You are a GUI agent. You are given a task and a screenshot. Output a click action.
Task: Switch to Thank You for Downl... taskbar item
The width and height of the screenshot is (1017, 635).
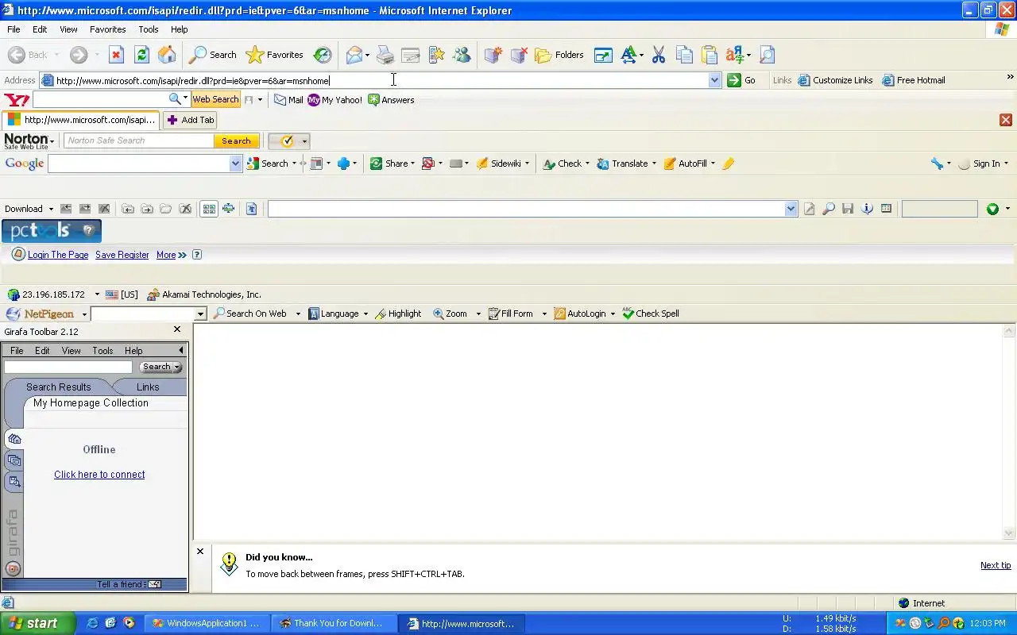point(334,623)
